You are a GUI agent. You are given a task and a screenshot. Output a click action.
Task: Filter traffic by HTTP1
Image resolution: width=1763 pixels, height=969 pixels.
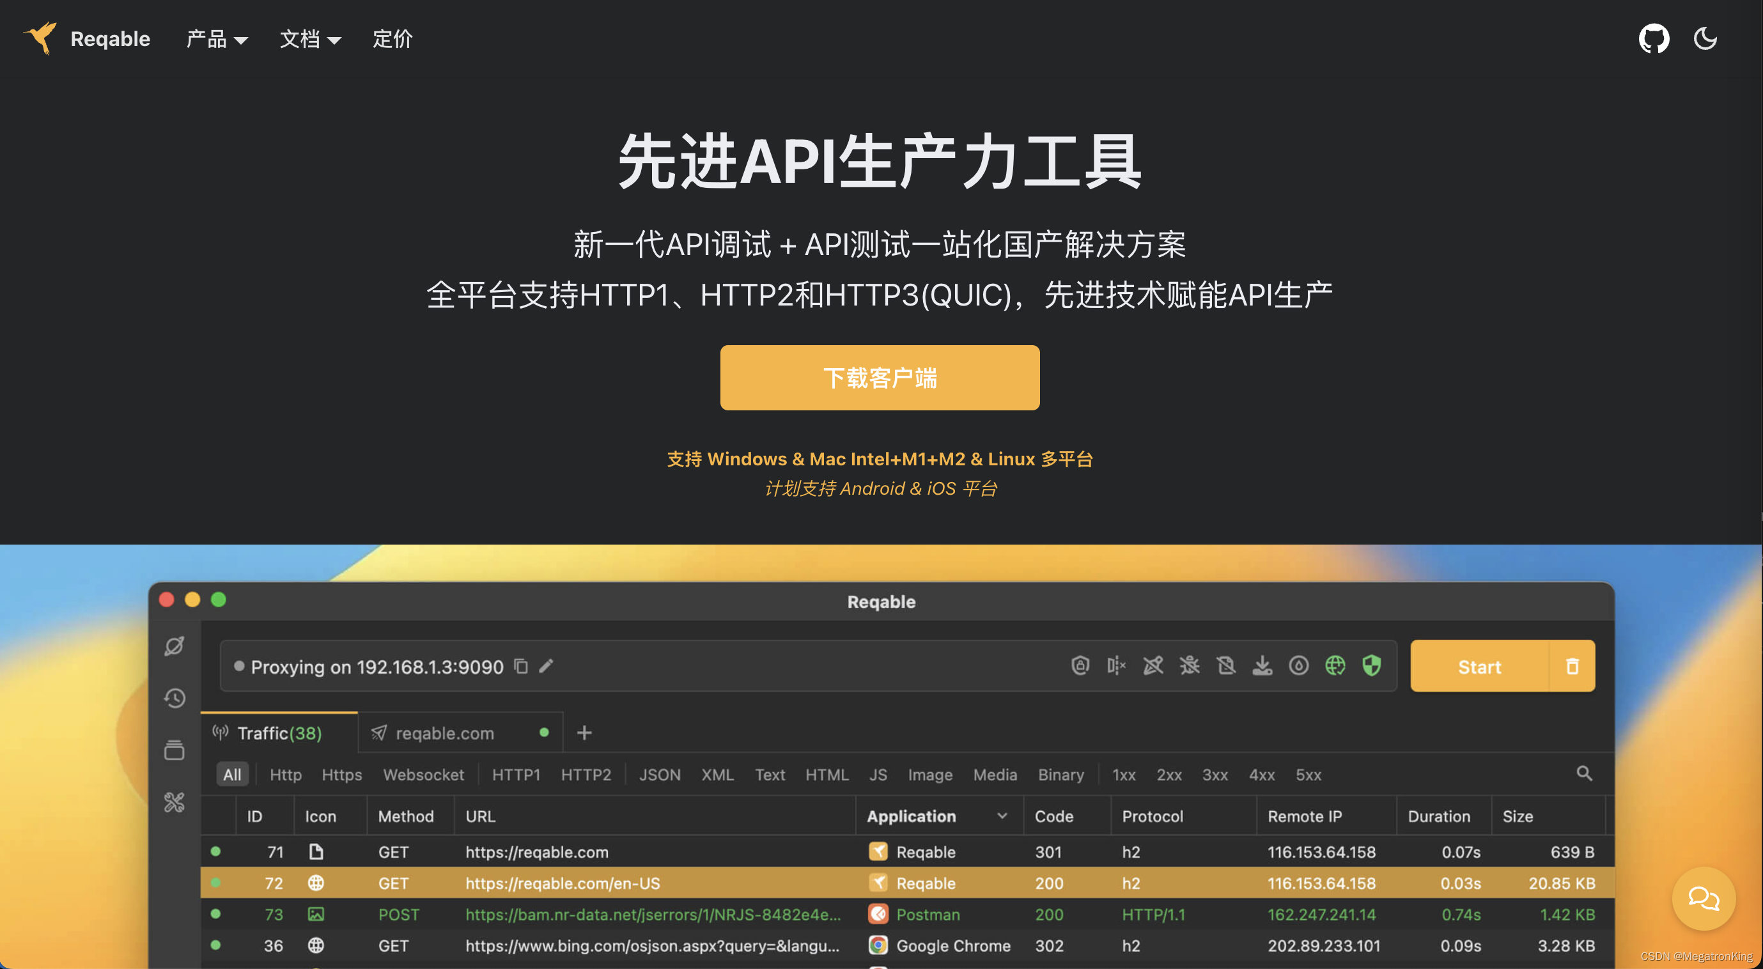[516, 775]
